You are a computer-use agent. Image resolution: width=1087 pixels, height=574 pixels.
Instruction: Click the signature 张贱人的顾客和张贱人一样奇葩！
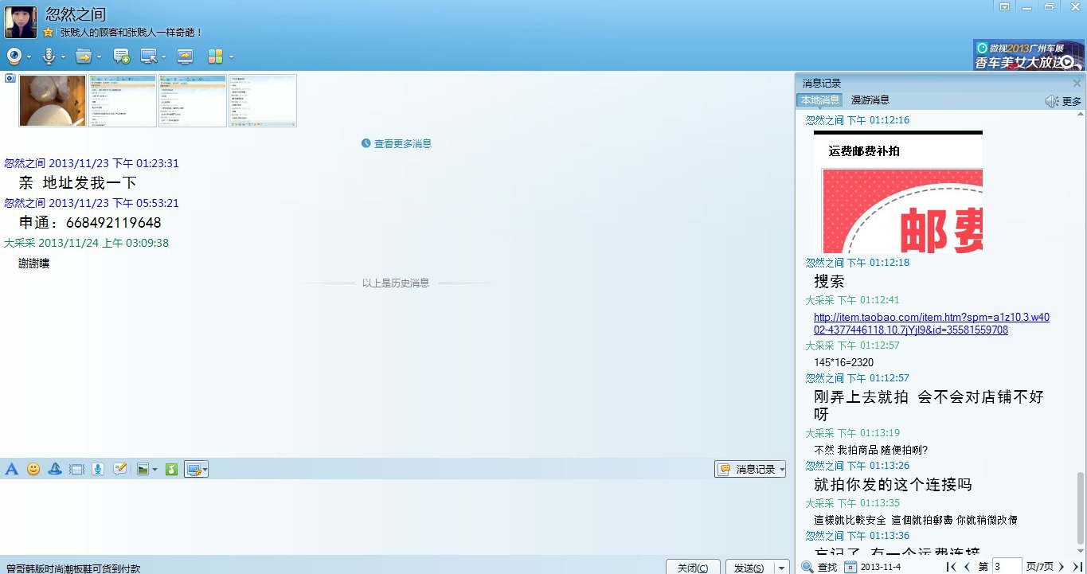point(131,33)
